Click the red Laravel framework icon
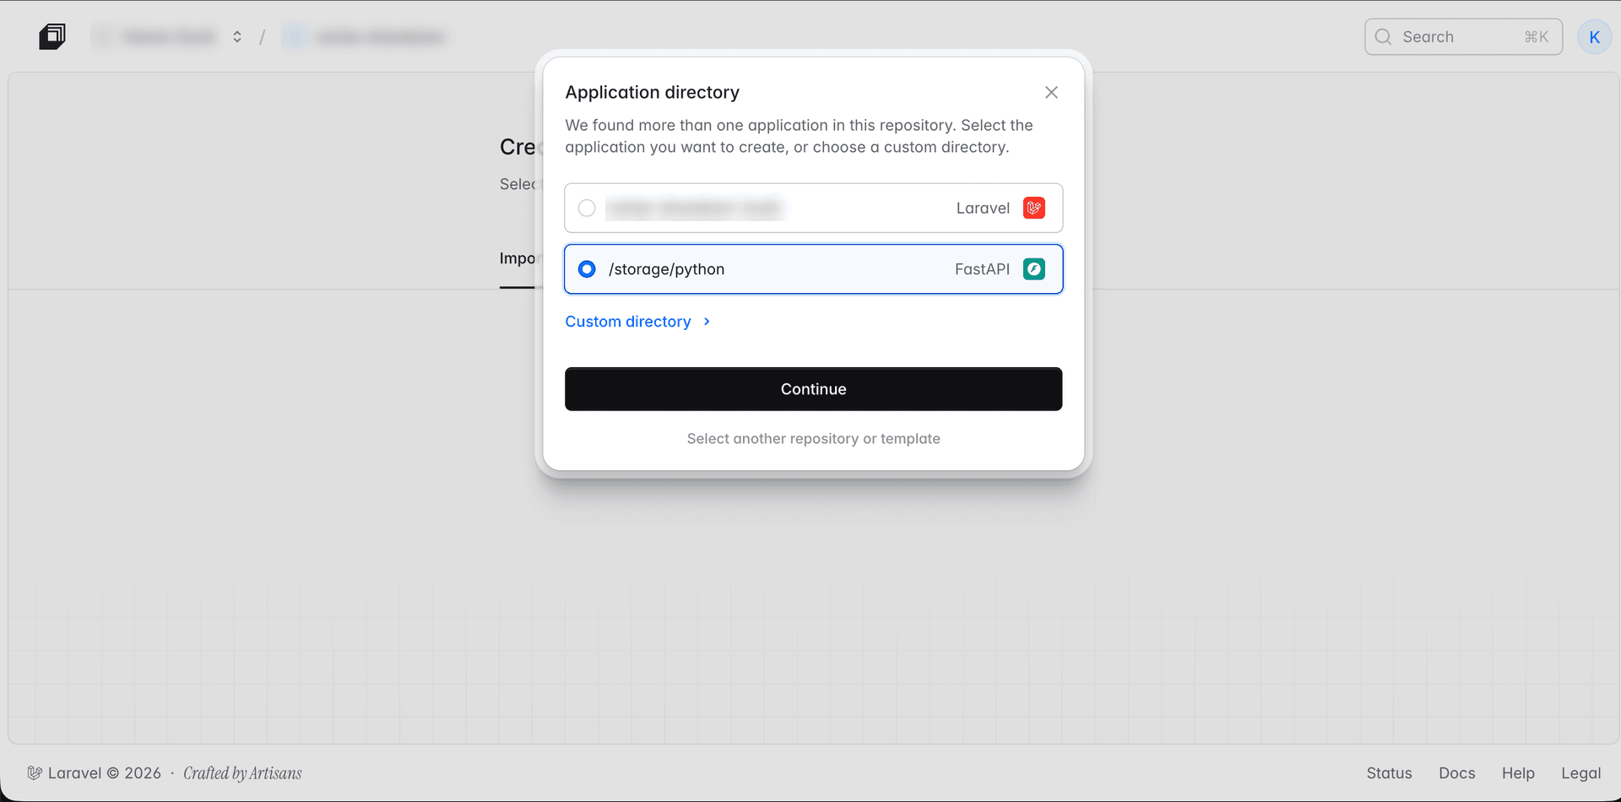Image resolution: width=1621 pixels, height=802 pixels. 1034,208
